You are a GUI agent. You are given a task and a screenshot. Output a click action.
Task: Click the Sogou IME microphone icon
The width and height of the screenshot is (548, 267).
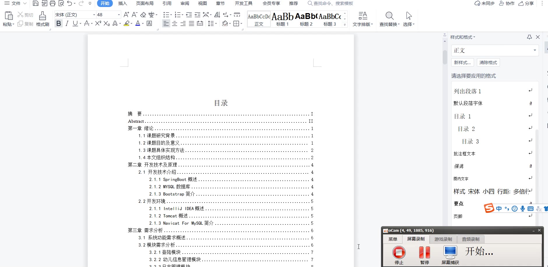tap(523, 208)
